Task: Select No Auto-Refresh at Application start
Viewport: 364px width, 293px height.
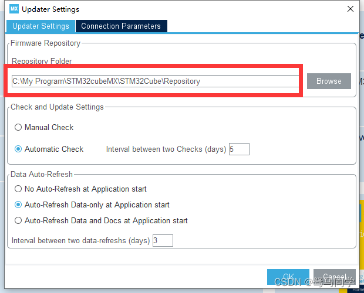Action: click(x=18, y=189)
